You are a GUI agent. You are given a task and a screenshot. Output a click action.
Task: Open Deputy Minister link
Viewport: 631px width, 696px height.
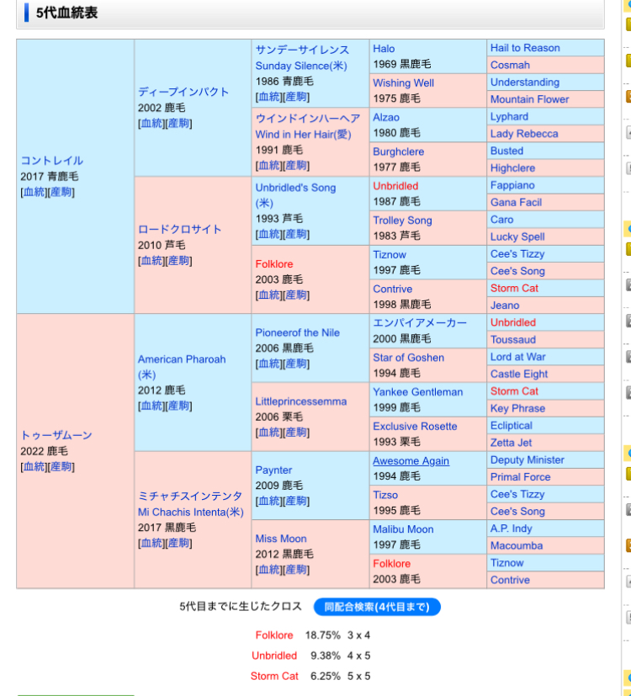[528, 460]
